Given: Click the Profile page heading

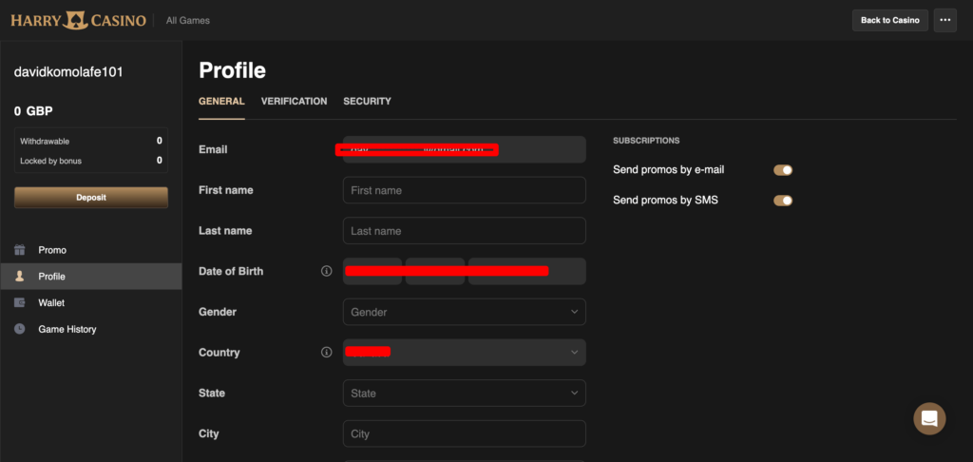Looking at the screenshot, I should tap(232, 70).
